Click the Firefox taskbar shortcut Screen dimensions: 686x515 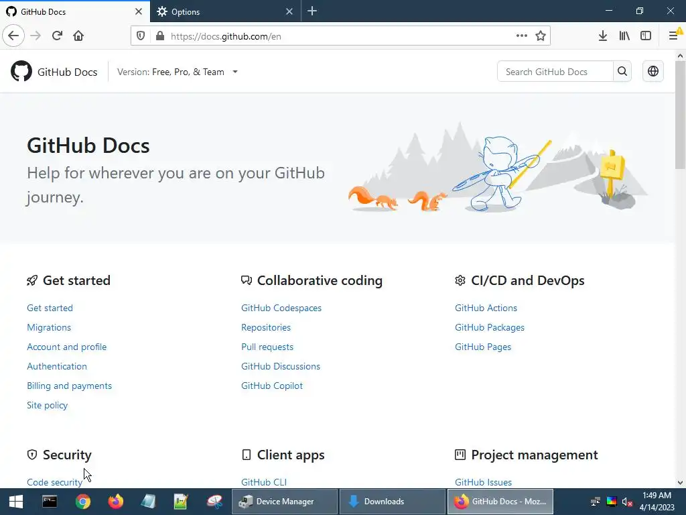pyautogui.click(x=115, y=502)
